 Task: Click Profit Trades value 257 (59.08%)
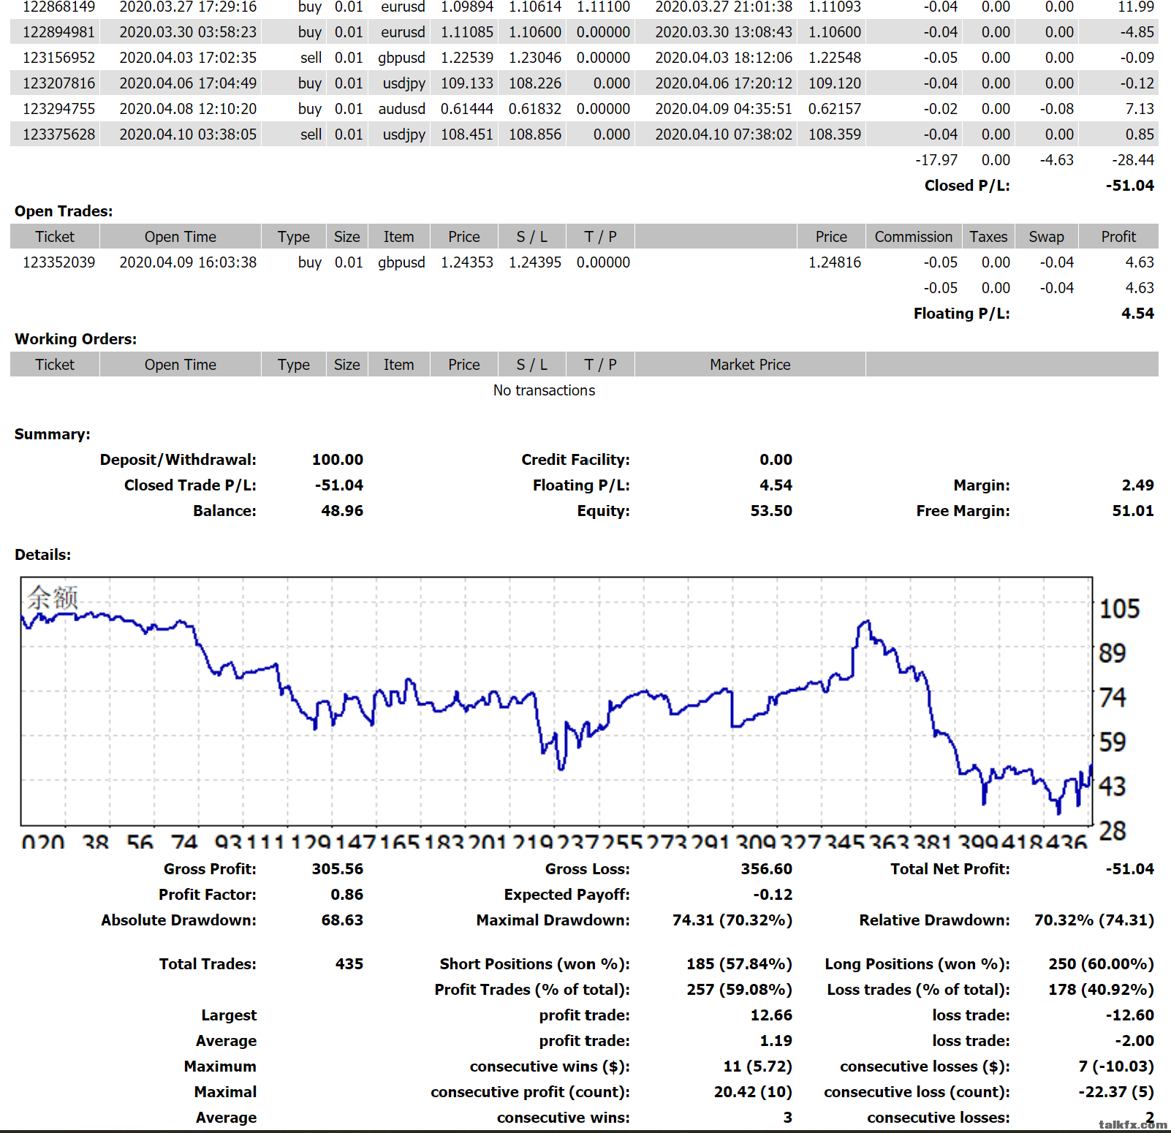click(739, 990)
